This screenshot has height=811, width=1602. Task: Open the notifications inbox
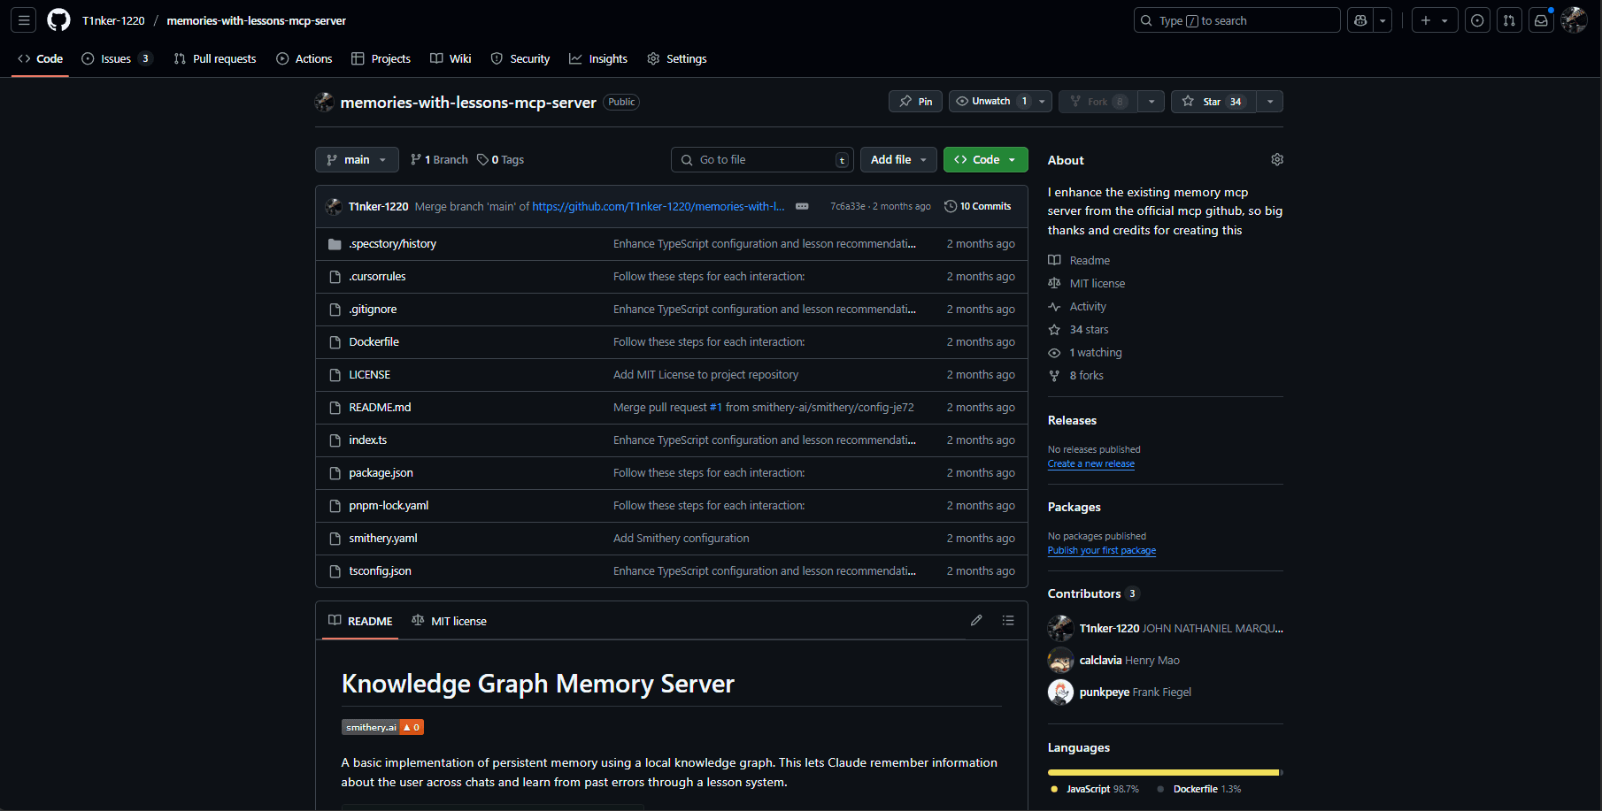pyautogui.click(x=1541, y=20)
